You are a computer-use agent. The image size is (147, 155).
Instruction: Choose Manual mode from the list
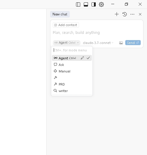72,71
